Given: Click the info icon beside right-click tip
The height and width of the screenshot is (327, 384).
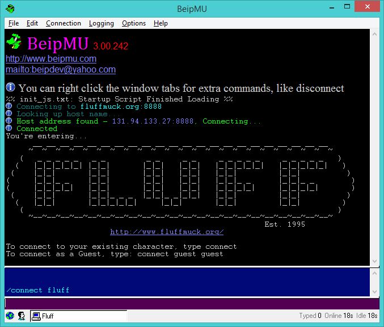Looking at the screenshot, I should pyautogui.click(x=11, y=87).
